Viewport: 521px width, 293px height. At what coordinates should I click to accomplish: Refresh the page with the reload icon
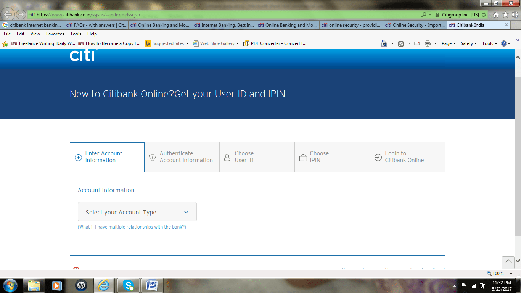(484, 15)
